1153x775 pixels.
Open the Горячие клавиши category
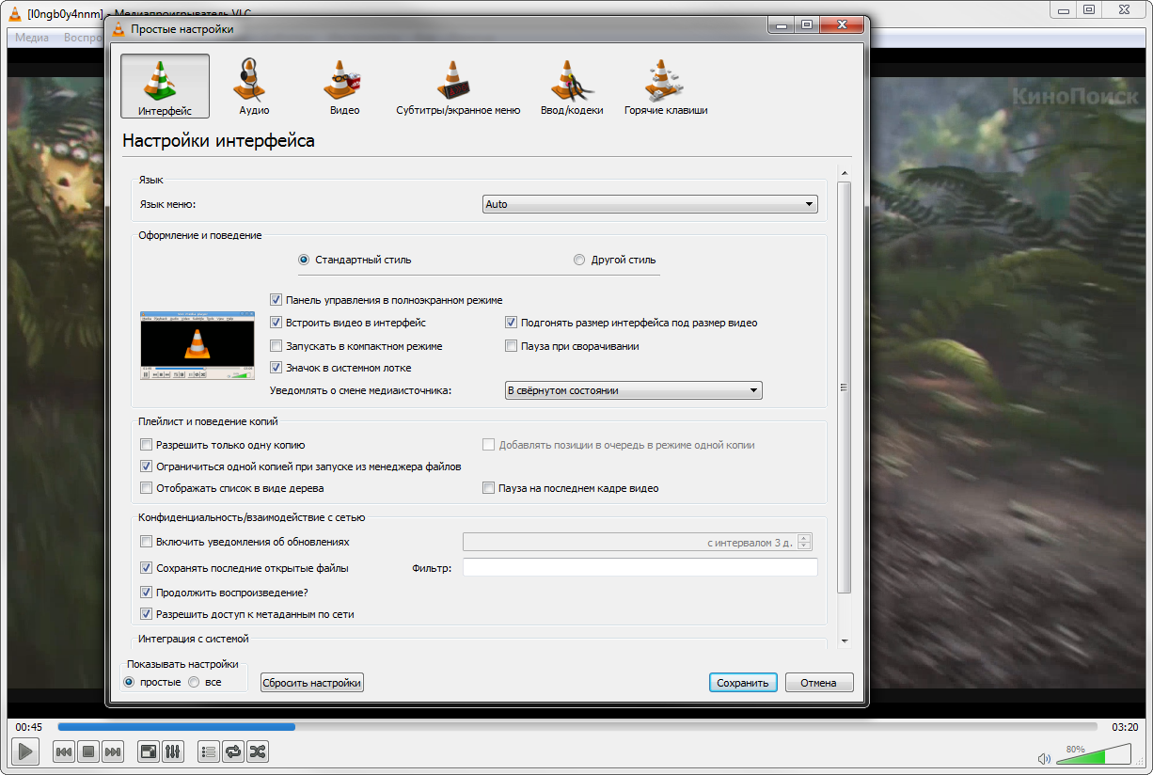click(666, 87)
